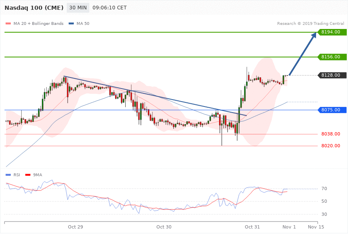Click the 8075.00 blue pivot tag
The width and height of the screenshot is (348, 235).
pos(332,110)
